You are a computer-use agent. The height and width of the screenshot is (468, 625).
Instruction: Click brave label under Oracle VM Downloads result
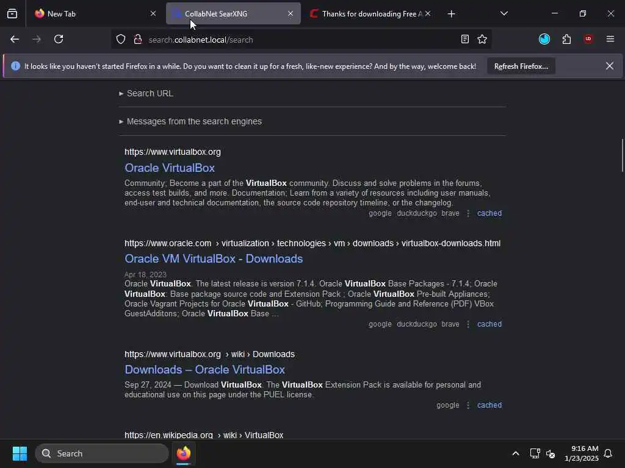[450, 324]
